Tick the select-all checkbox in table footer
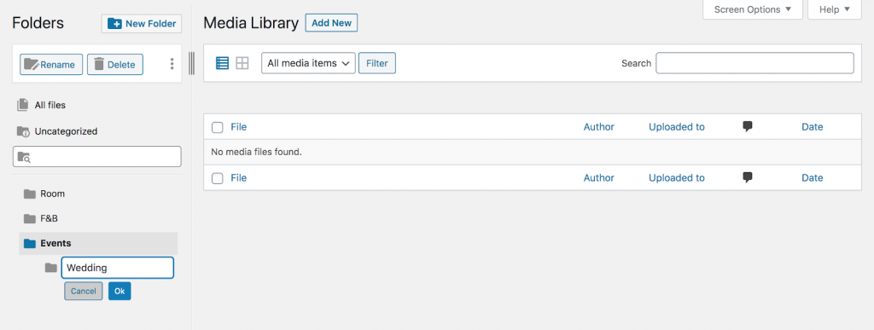Viewport: 874px width, 330px height. click(218, 178)
